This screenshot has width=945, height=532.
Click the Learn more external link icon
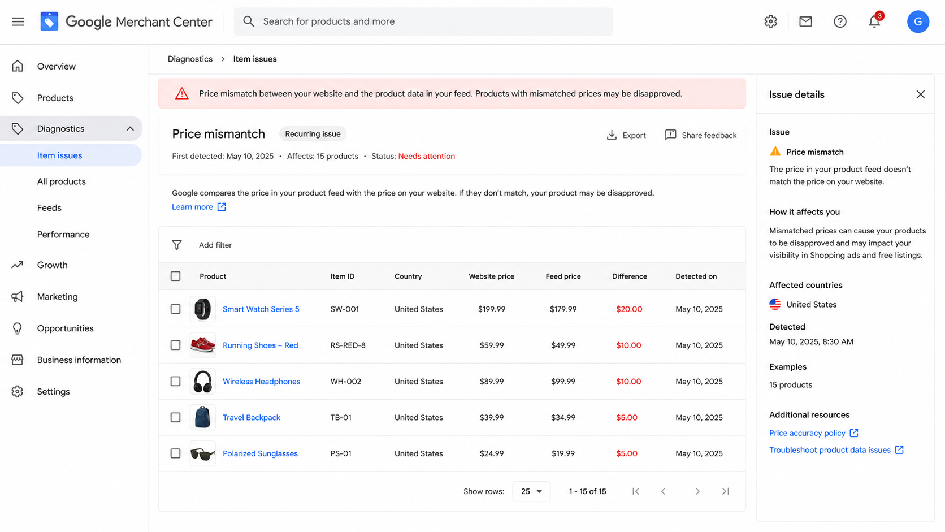[222, 207]
